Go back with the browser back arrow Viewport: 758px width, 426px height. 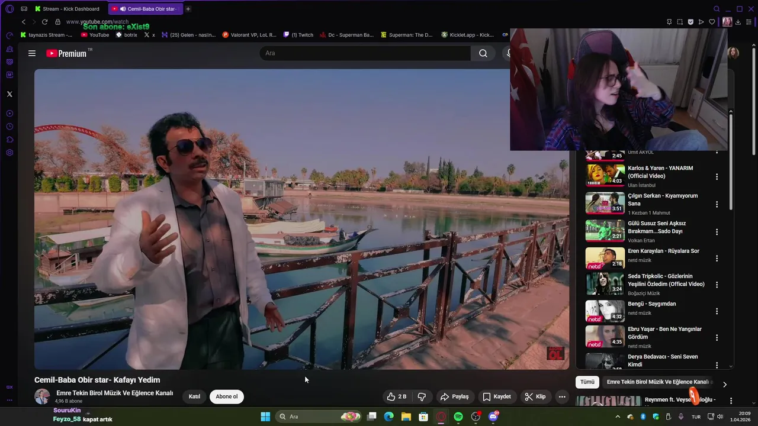pos(24,22)
